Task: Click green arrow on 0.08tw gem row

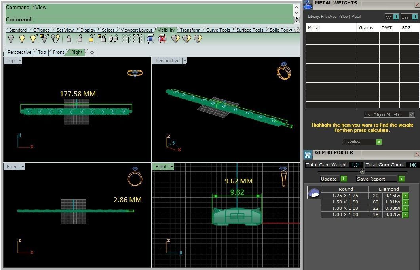Action: pyautogui.click(x=405, y=208)
